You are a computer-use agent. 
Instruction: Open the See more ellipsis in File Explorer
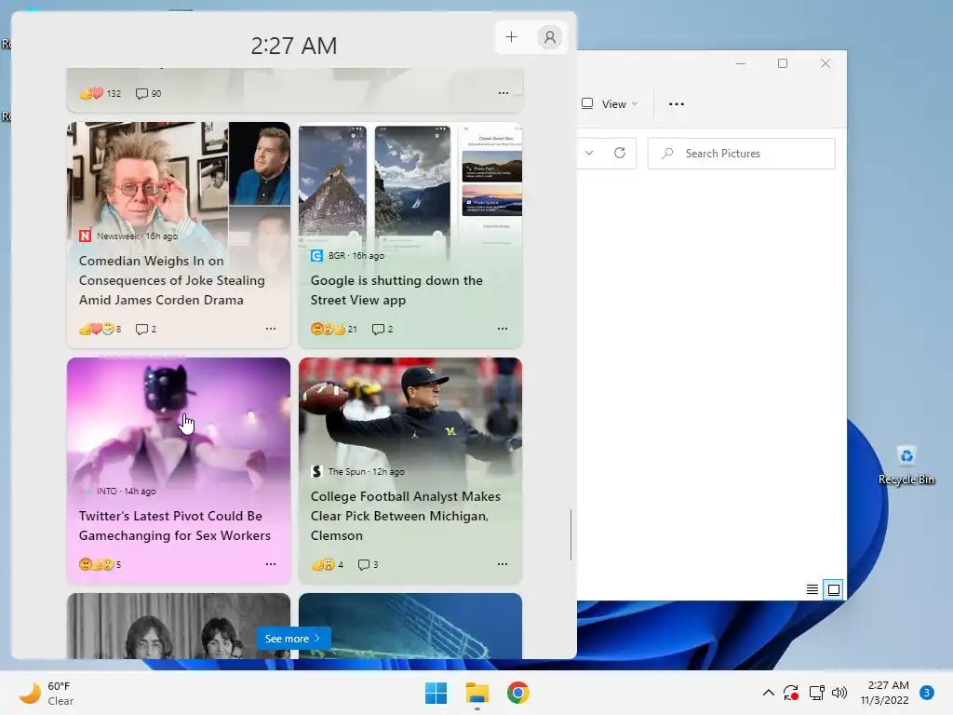tap(677, 104)
